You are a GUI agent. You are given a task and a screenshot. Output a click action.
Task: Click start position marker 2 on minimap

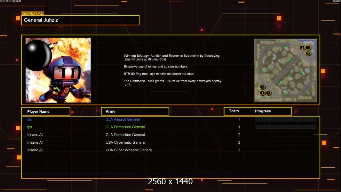click(308, 53)
